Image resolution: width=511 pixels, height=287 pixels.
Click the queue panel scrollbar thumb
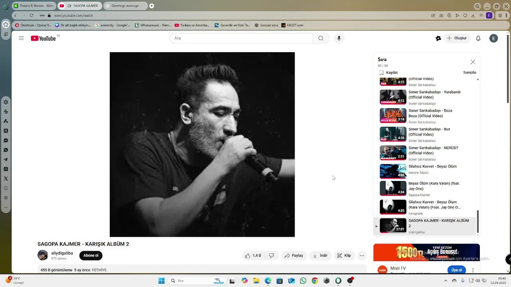[478, 222]
